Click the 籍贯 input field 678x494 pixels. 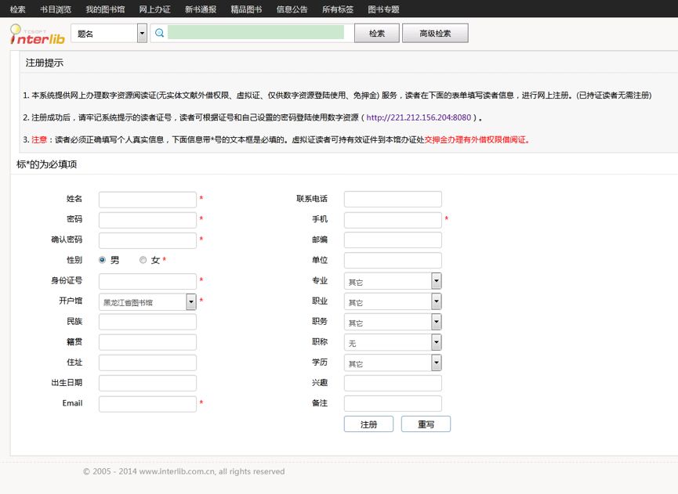pos(147,342)
